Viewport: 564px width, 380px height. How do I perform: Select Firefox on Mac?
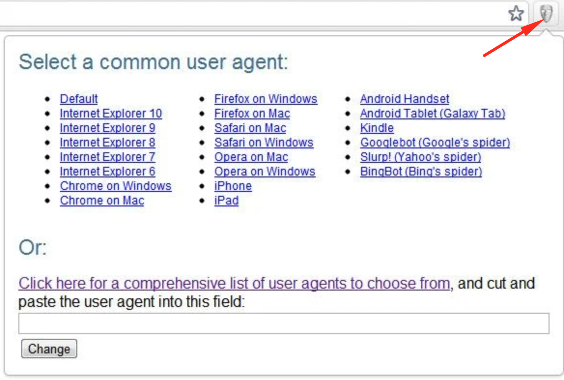[252, 114]
